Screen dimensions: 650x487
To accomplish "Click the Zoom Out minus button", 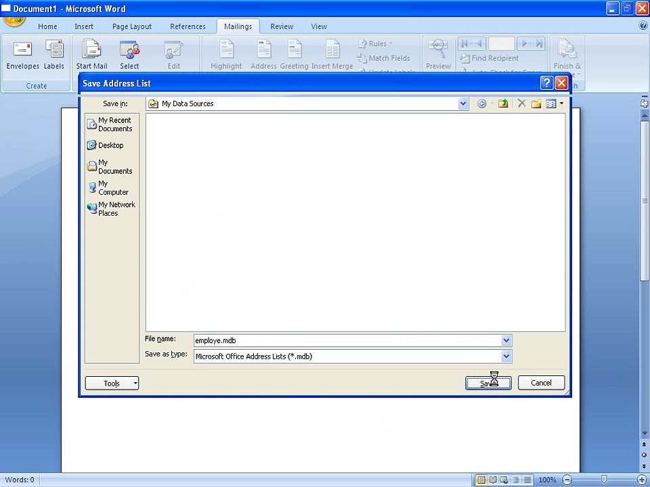I will pyautogui.click(x=567, y=480).
